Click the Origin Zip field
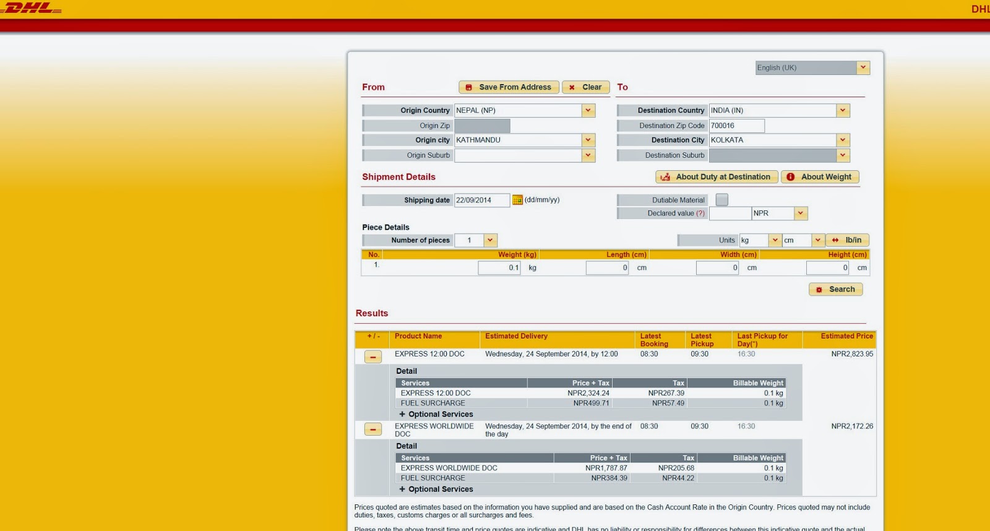The width and height of the screenshot is (990, 531). pos(482,126)
